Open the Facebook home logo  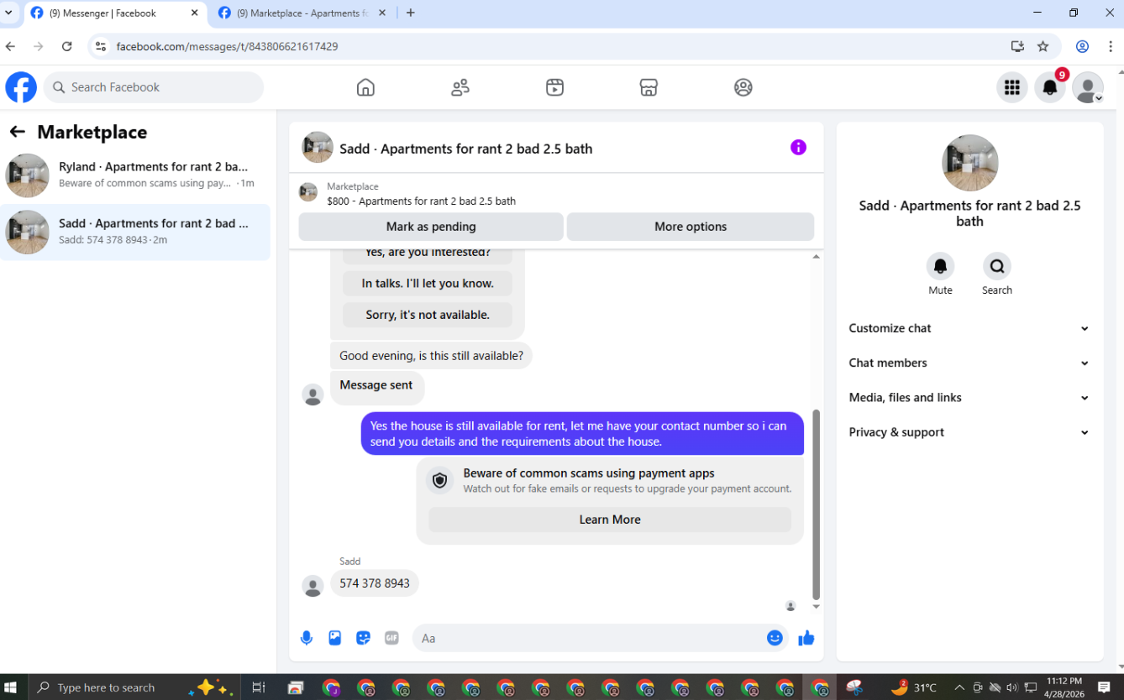21,87
